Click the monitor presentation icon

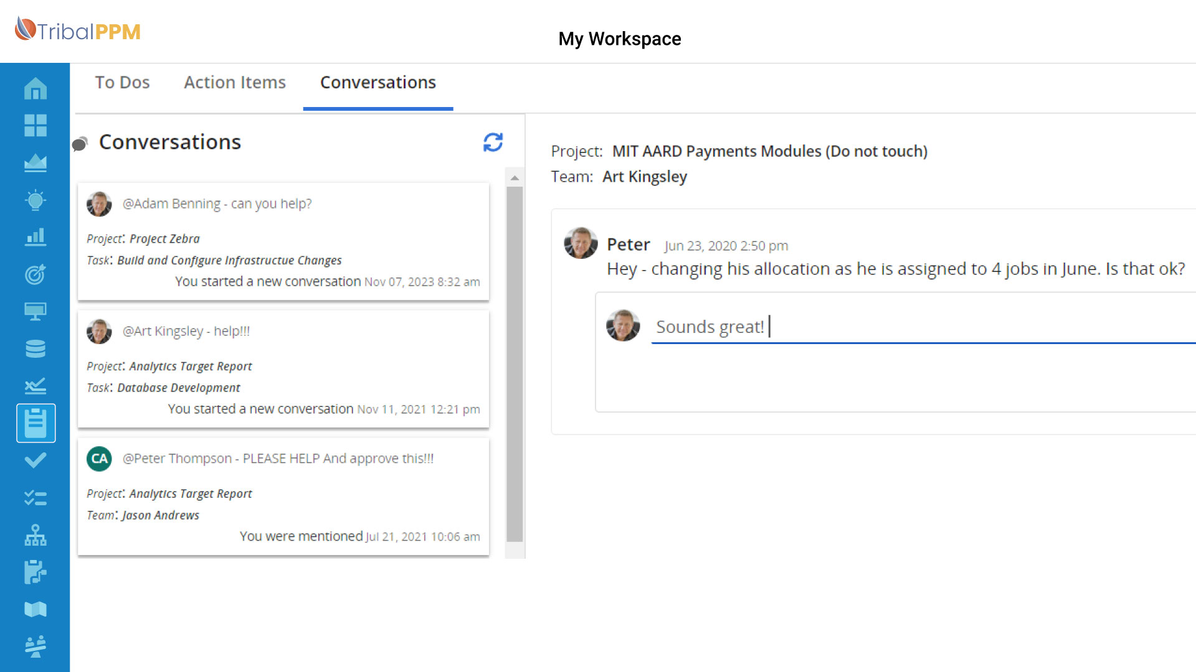pos(36,311)
